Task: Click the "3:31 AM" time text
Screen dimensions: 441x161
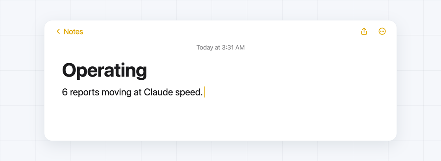Action: click(233, 48)
